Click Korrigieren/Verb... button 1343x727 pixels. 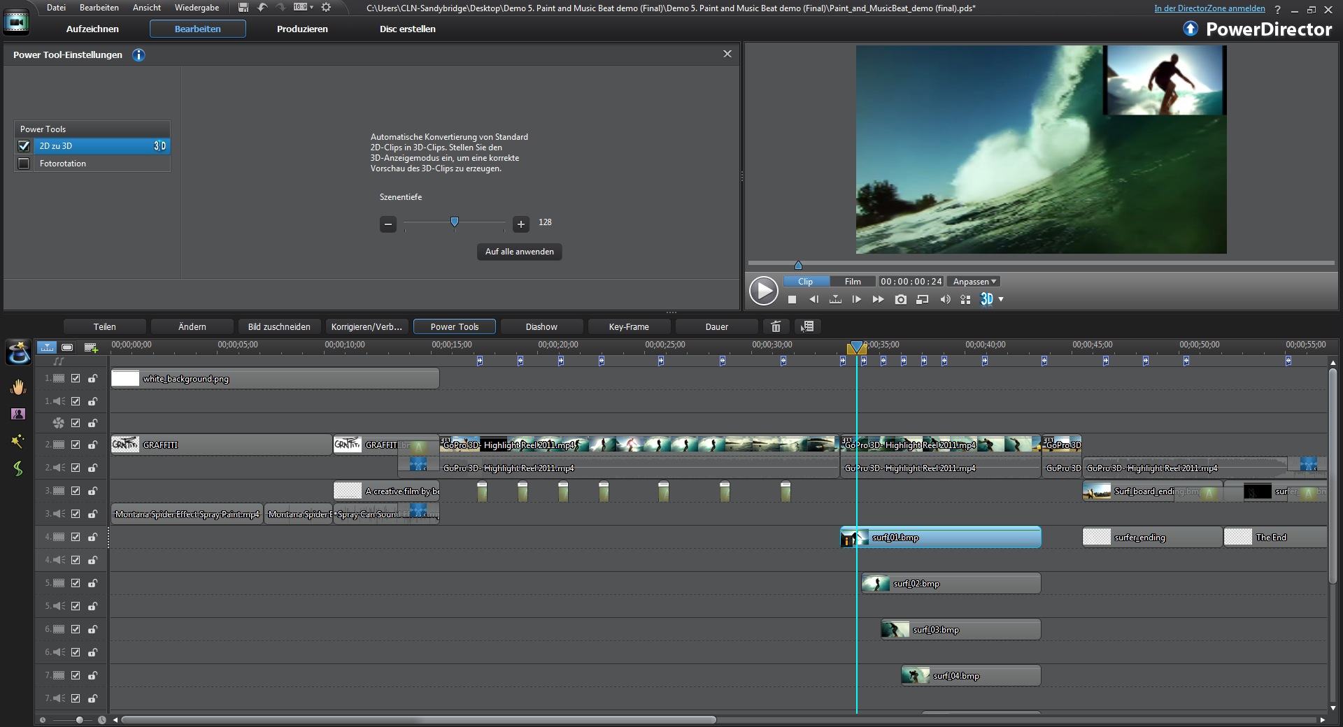[x=367, y=326]
